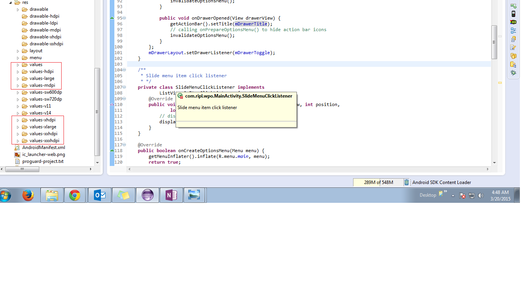Switch to Eclipse taskbar icon

point(147,196)
